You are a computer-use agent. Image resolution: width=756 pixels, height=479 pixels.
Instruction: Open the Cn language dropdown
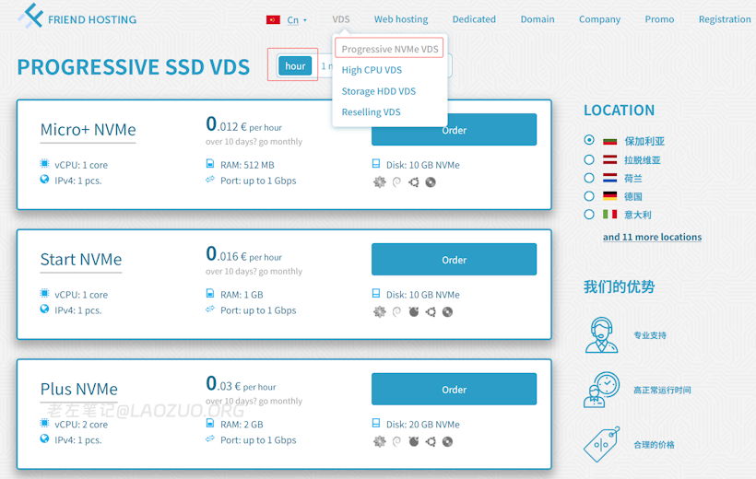297,20
